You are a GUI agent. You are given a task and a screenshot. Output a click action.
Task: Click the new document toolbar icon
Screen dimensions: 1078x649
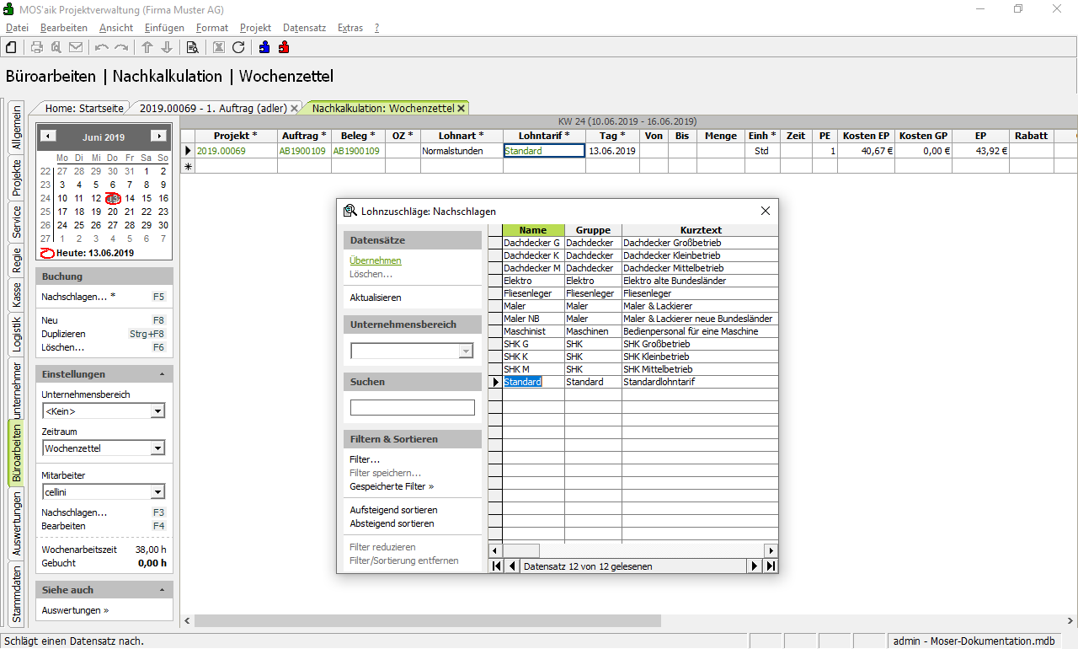pos(12,47)
